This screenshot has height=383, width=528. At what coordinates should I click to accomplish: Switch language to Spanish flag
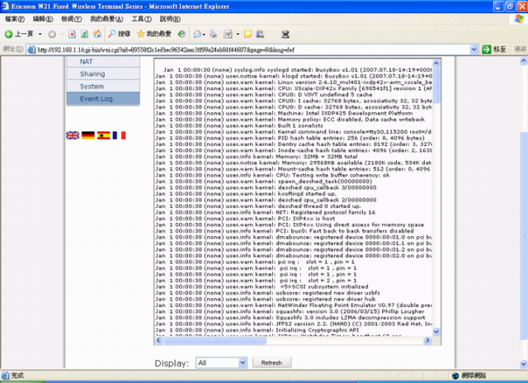click(103, 135)
